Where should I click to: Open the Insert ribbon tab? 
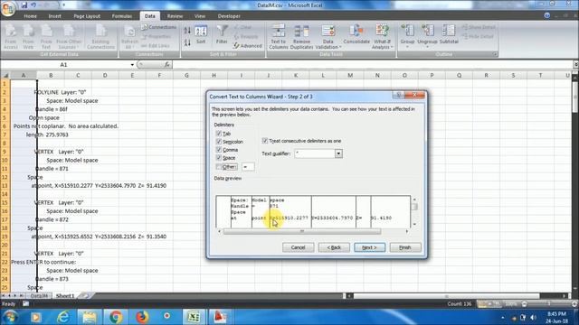point(54,16)
